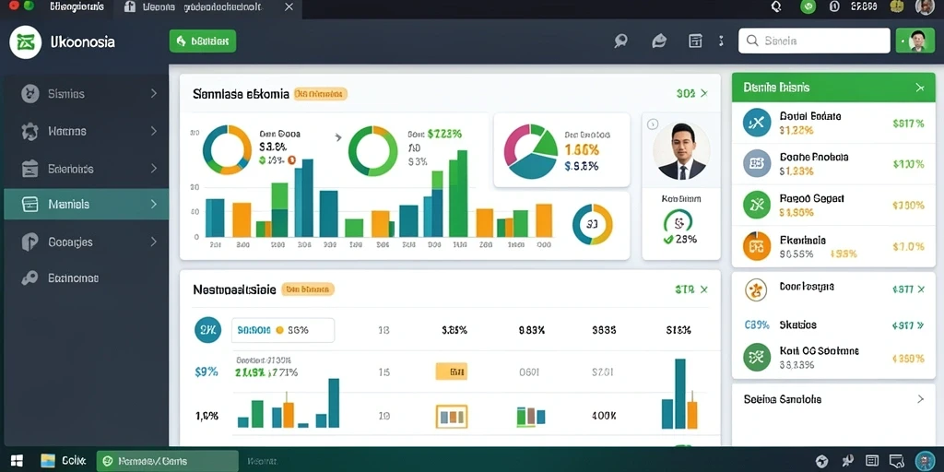944x472 pixels.
Task: Click the orange tag beside Nestvoadtsiaie heading
Action: tap(307, 289)
